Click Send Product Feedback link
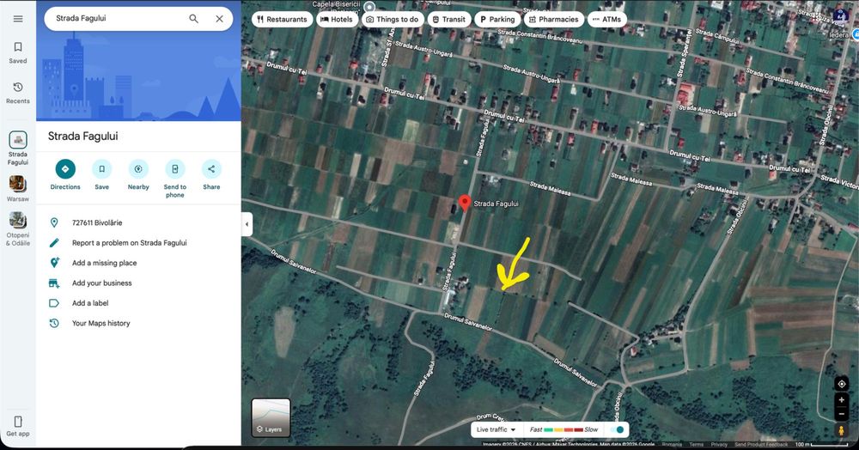Viewport: 859px width, 450px height. 761,445
